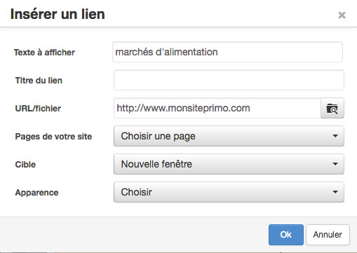Open the Apparence dropdown showing Choisir
This screenshot has width=357, height=253.
pos(229,192)
